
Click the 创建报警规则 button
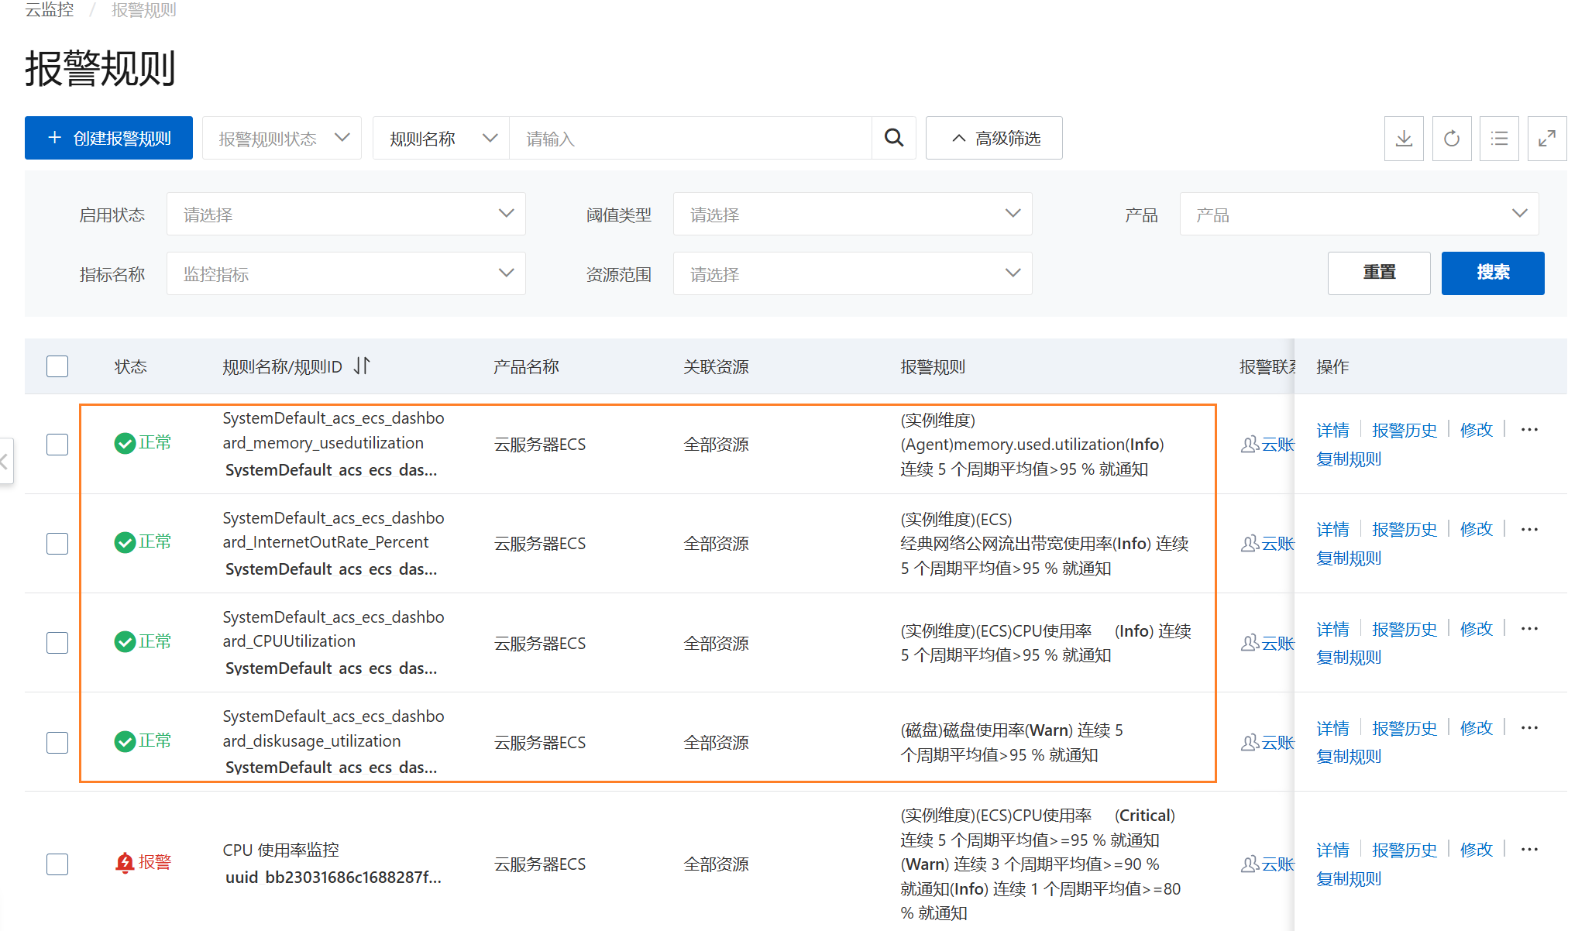108,139
